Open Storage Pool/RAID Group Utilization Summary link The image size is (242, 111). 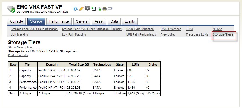tap(92, 29)
